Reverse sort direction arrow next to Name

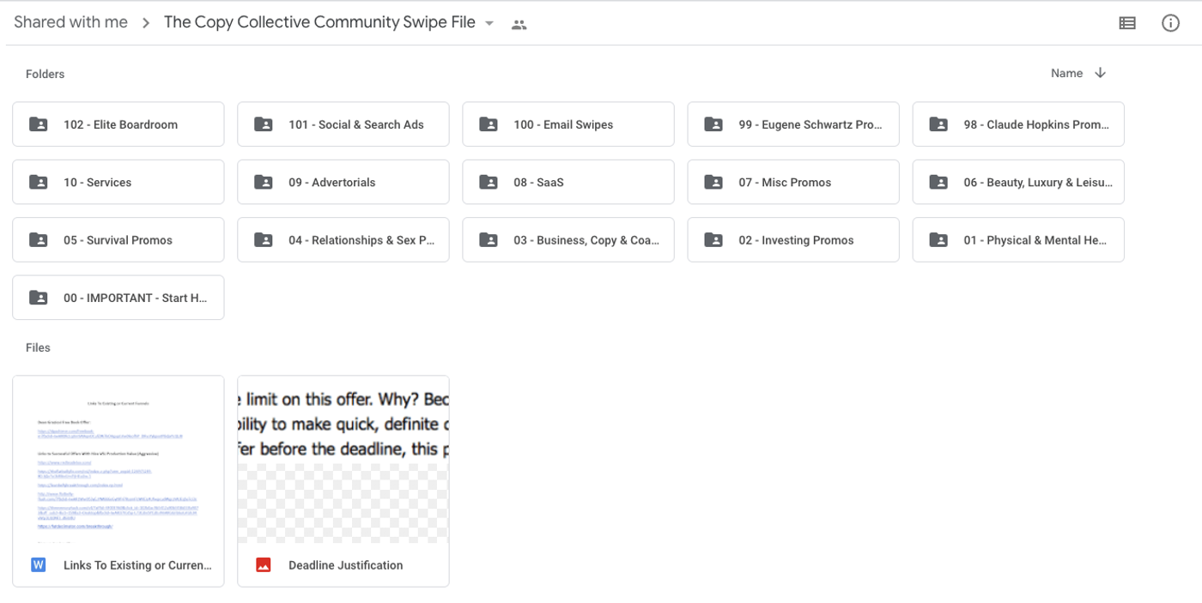[1100, 73]
